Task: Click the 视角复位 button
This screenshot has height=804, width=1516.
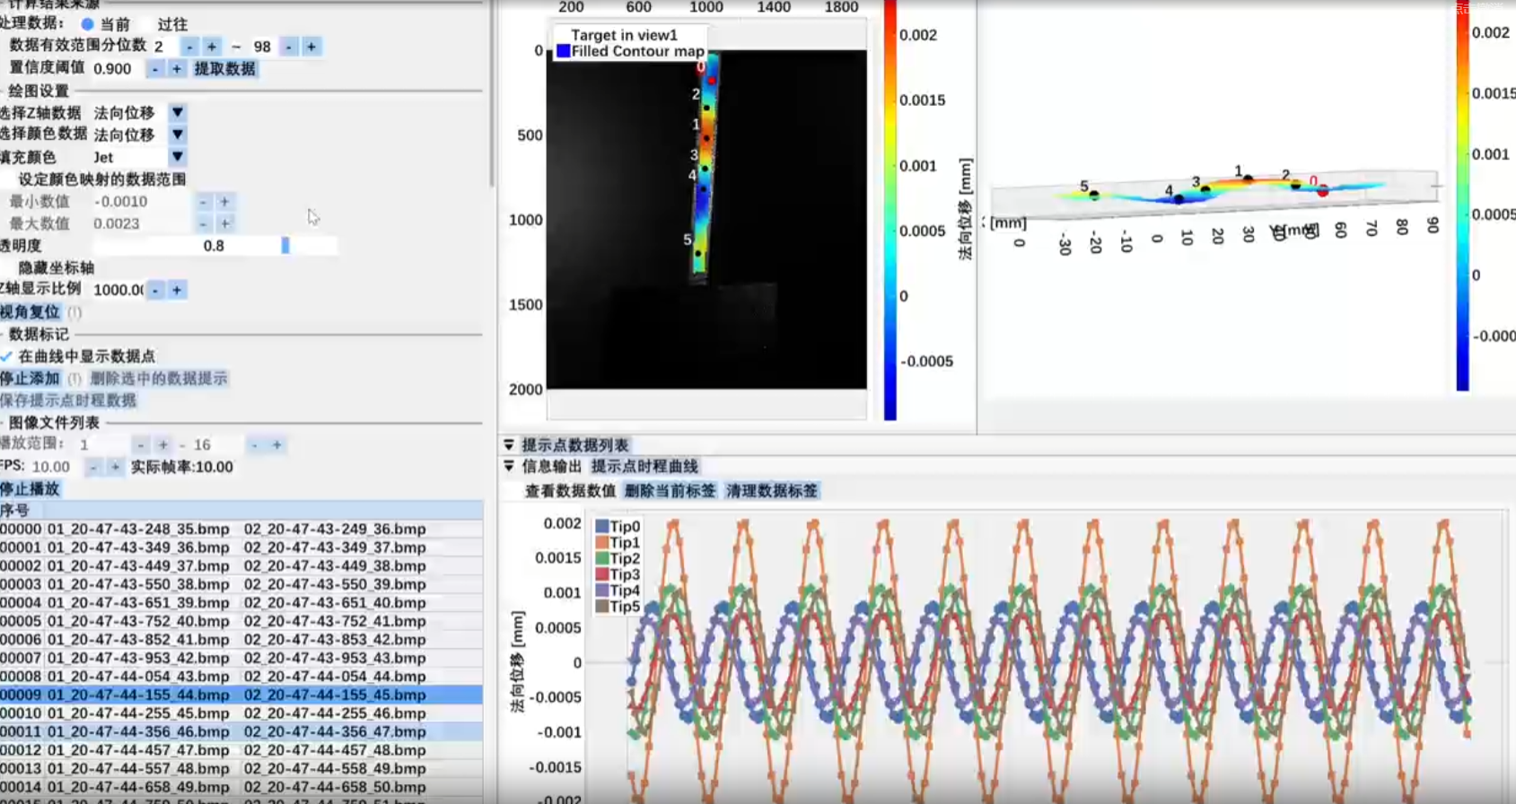Action: (31, 312)
